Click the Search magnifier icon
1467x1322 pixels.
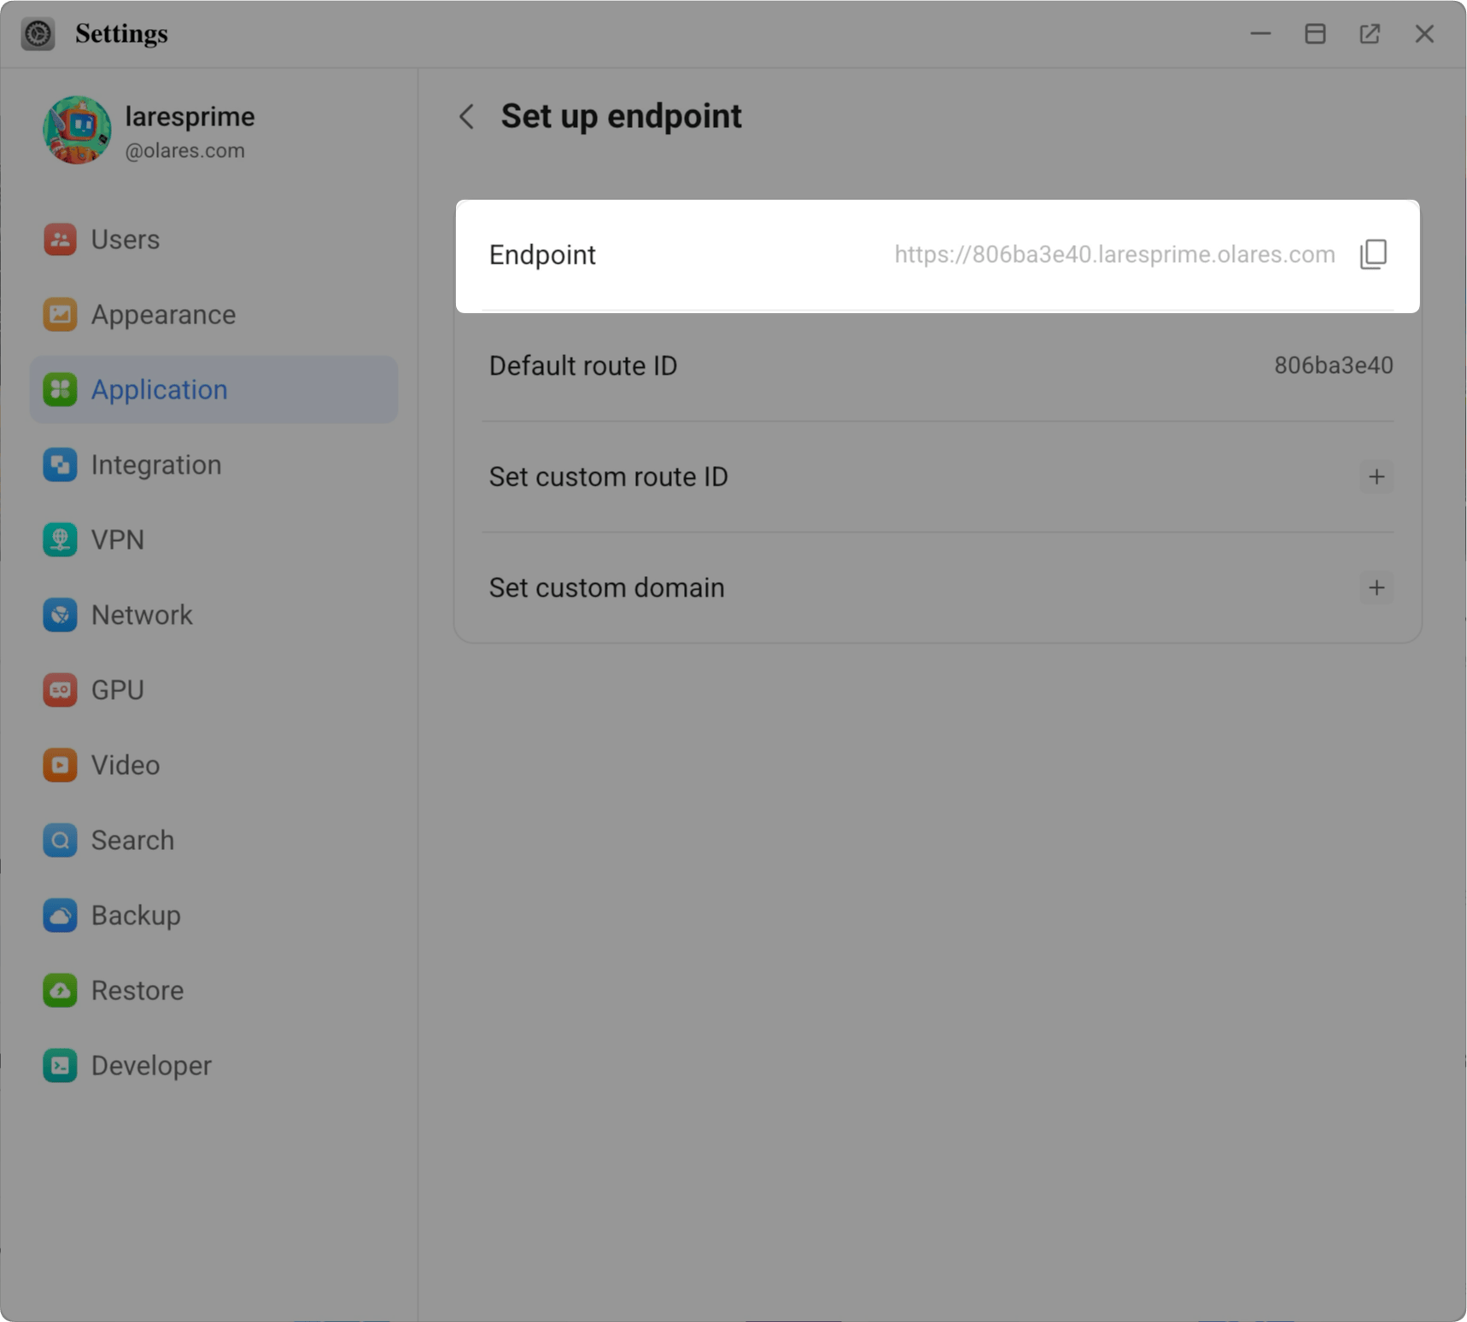click(x=60, y=840)
